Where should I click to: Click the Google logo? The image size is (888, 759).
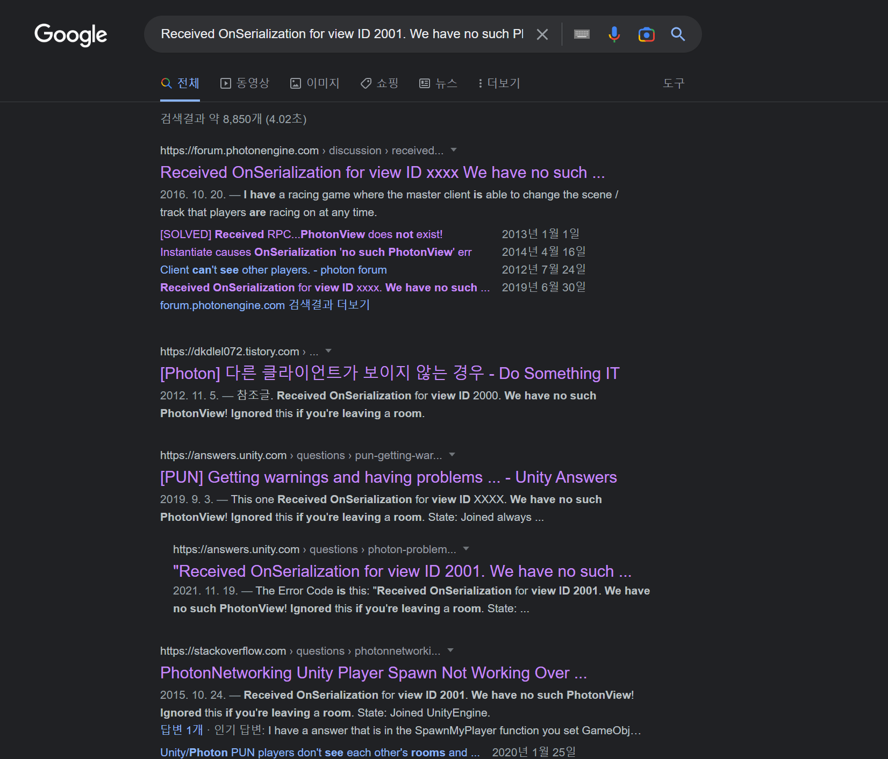point(71,35)
